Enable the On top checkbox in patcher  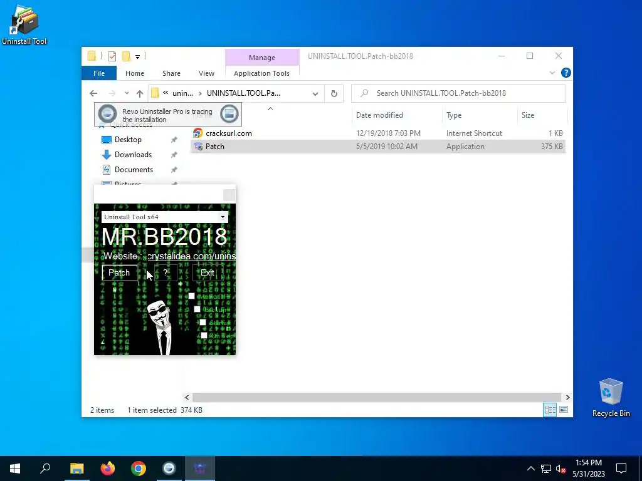204,336
